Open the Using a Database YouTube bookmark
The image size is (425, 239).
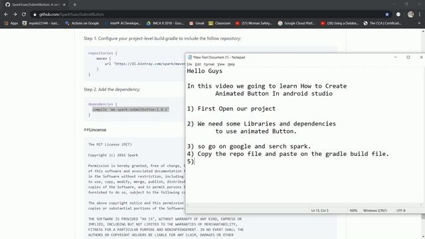(x=339, y=23)
